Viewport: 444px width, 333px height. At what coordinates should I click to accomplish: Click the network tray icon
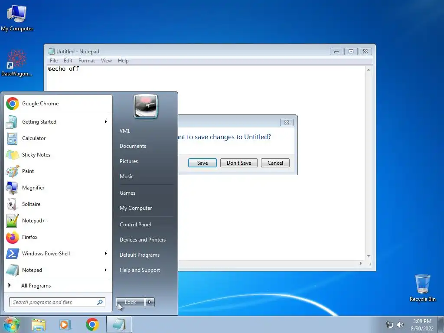pos(390,325)
